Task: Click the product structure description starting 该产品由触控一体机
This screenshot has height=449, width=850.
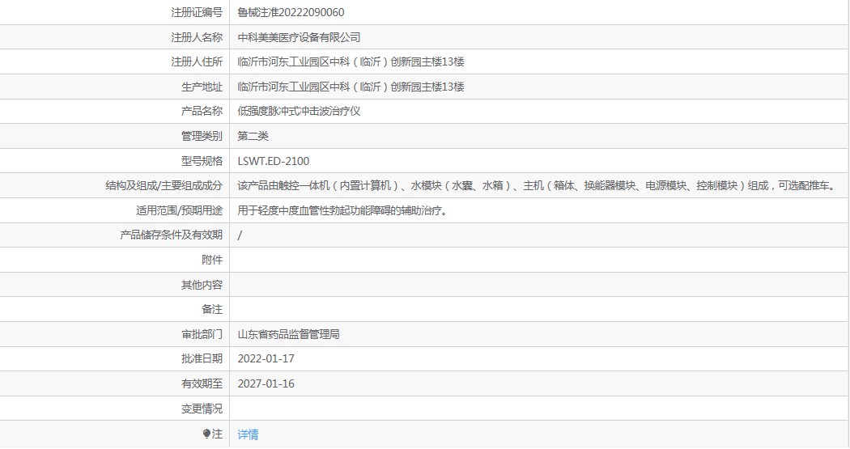Action: pyautogui.click(x=538, y=186)
